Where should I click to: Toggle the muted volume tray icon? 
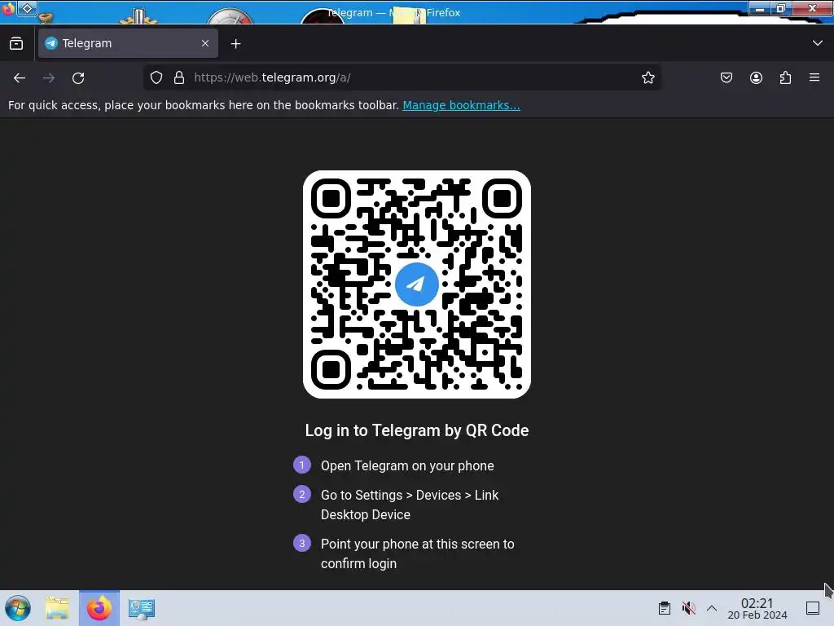pos(689,608)
